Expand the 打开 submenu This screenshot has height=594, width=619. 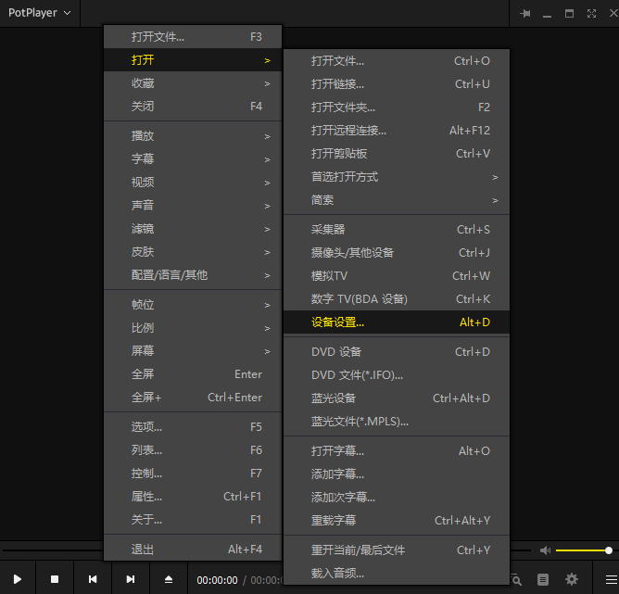[x=193, y=60]
